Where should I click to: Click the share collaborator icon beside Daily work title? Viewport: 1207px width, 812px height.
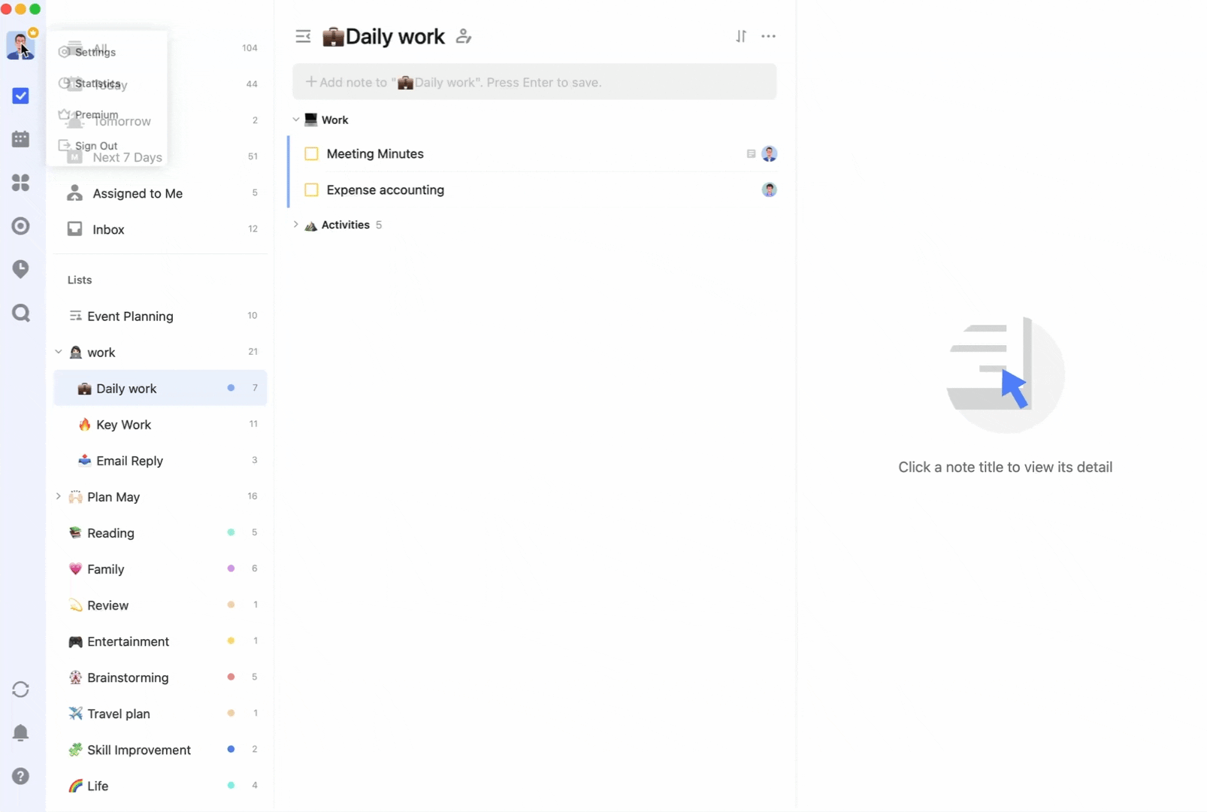click(464, 36)
